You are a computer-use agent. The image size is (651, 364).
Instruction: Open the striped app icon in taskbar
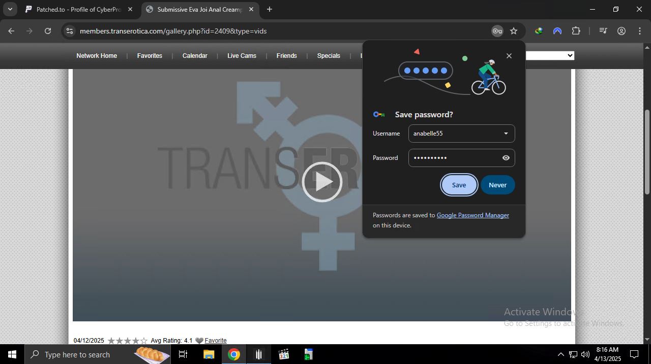pos(259,354)
